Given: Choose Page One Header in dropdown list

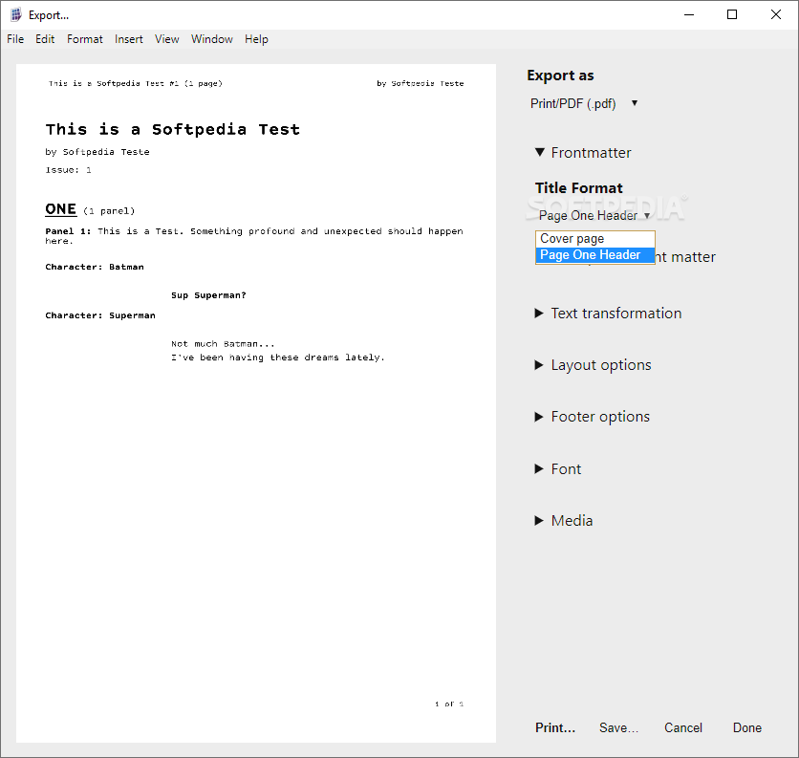Looking at the screenshot, I should click(x=594, y=255).
